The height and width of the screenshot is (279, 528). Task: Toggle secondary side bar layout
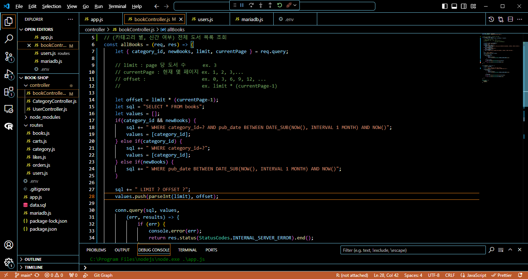[464, 6]
